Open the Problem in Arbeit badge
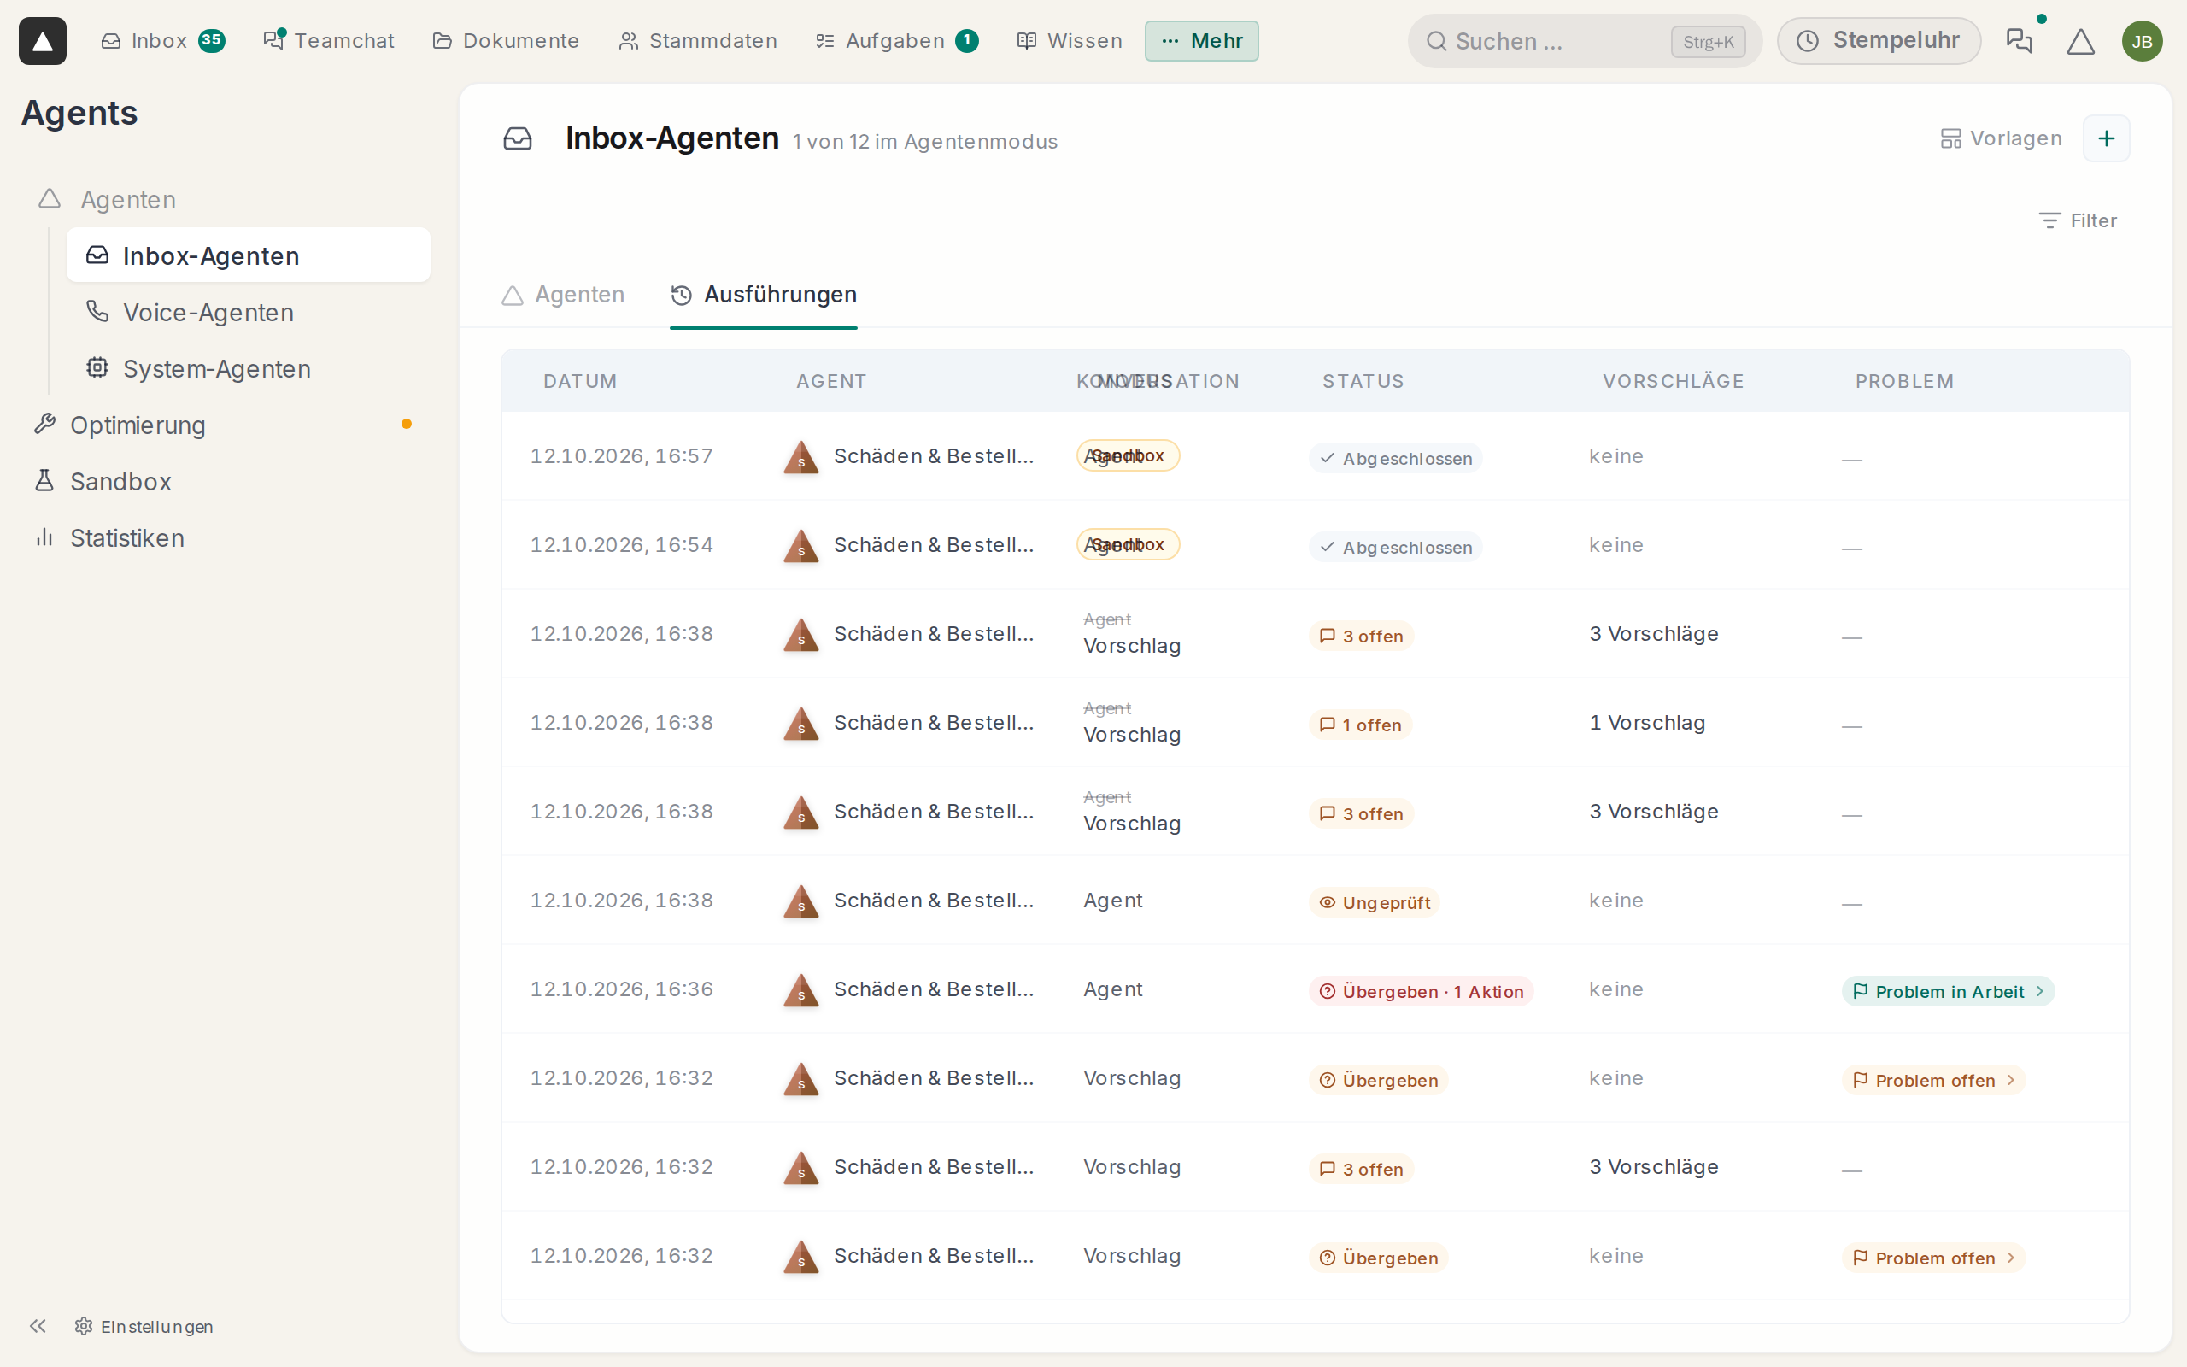2187x1367 pixels. (1948, 991)
